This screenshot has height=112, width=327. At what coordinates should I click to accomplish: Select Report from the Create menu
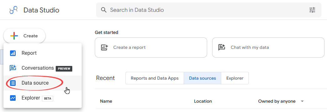tap(43, 53)
